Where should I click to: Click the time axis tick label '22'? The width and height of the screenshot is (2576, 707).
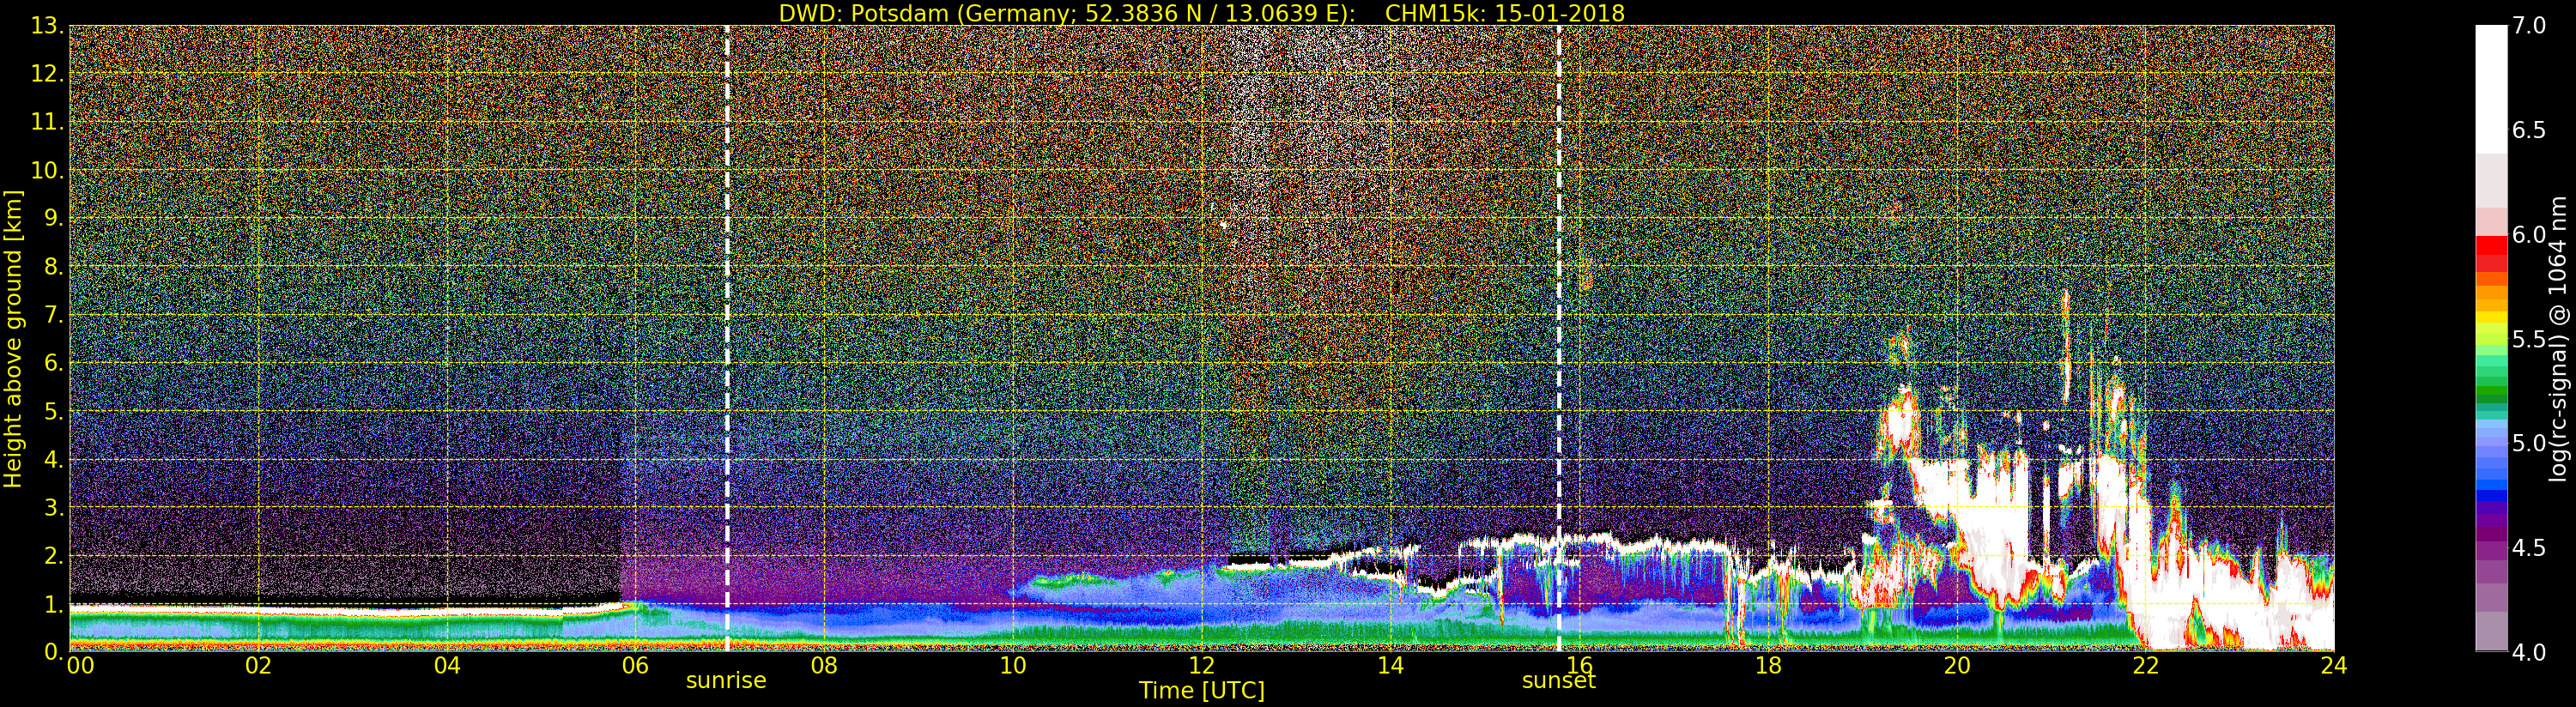click(2146, 666)
